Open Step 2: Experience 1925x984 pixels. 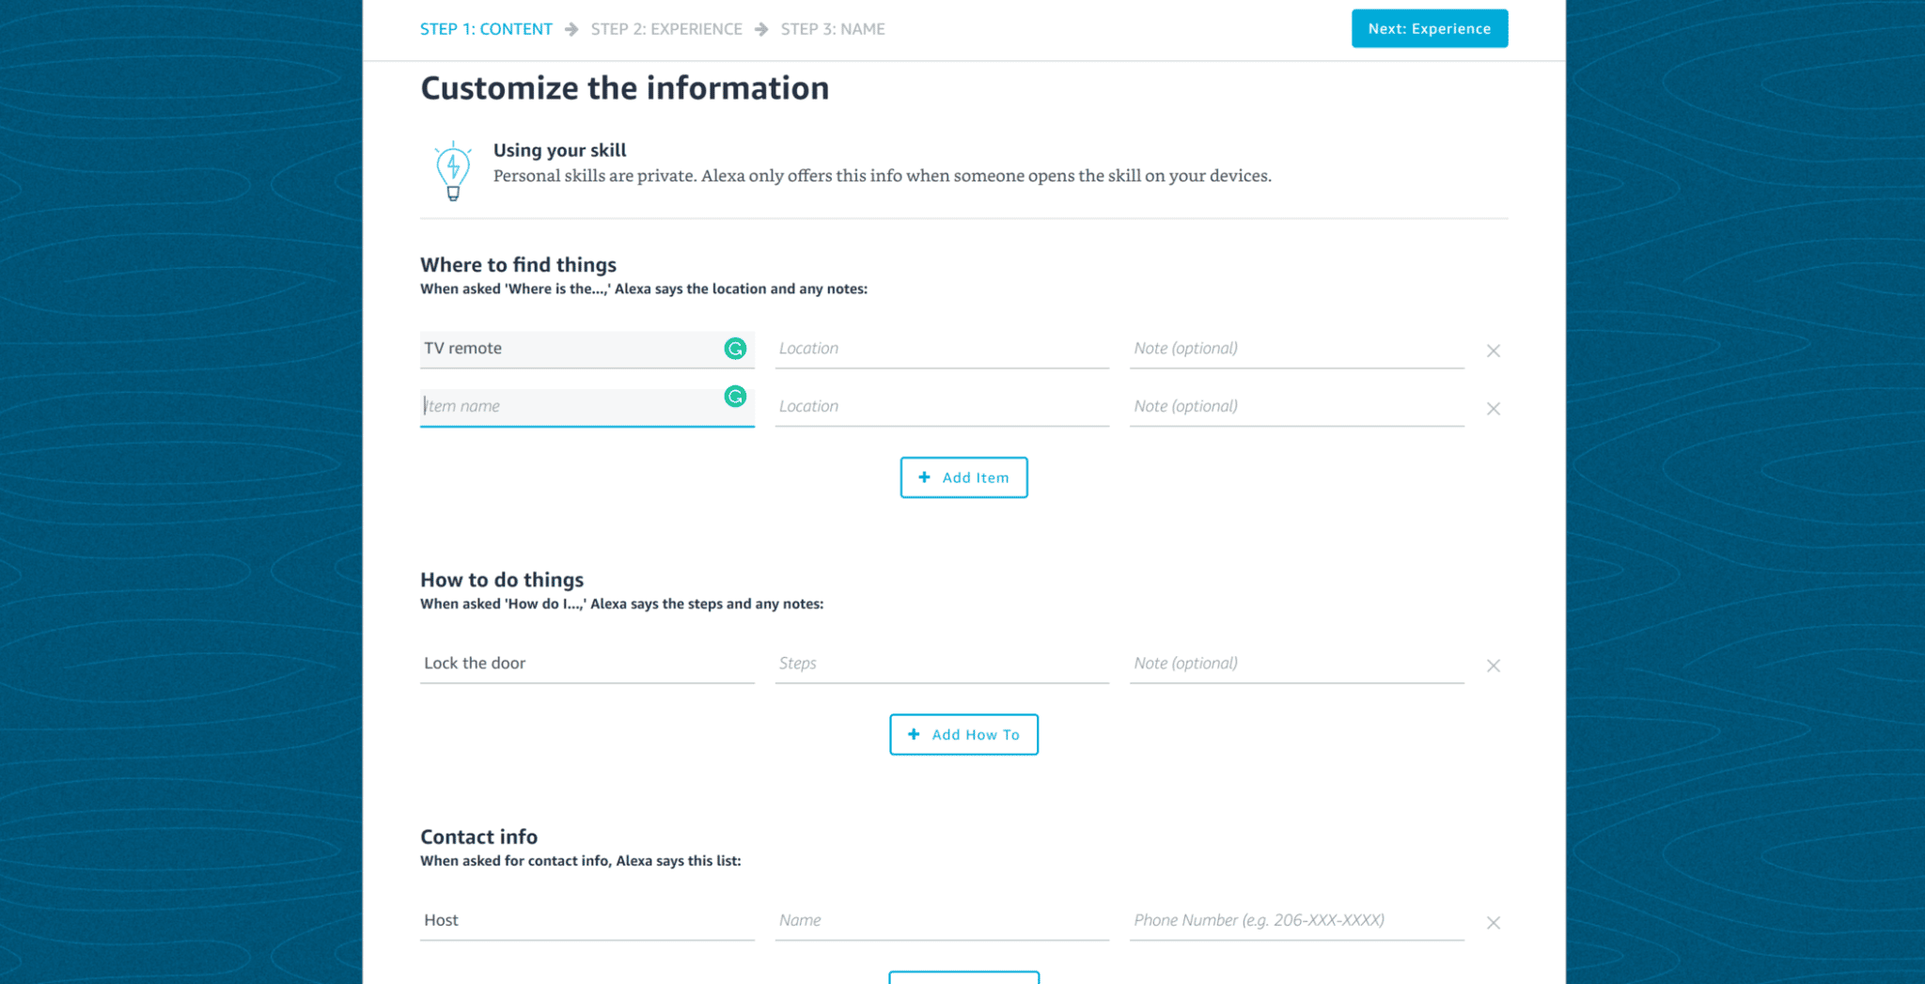pyautogui.click(x=665, y=29)
